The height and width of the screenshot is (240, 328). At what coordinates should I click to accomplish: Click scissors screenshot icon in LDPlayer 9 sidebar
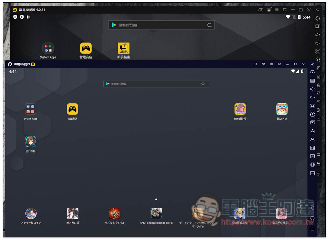click(x=312, y=140)
